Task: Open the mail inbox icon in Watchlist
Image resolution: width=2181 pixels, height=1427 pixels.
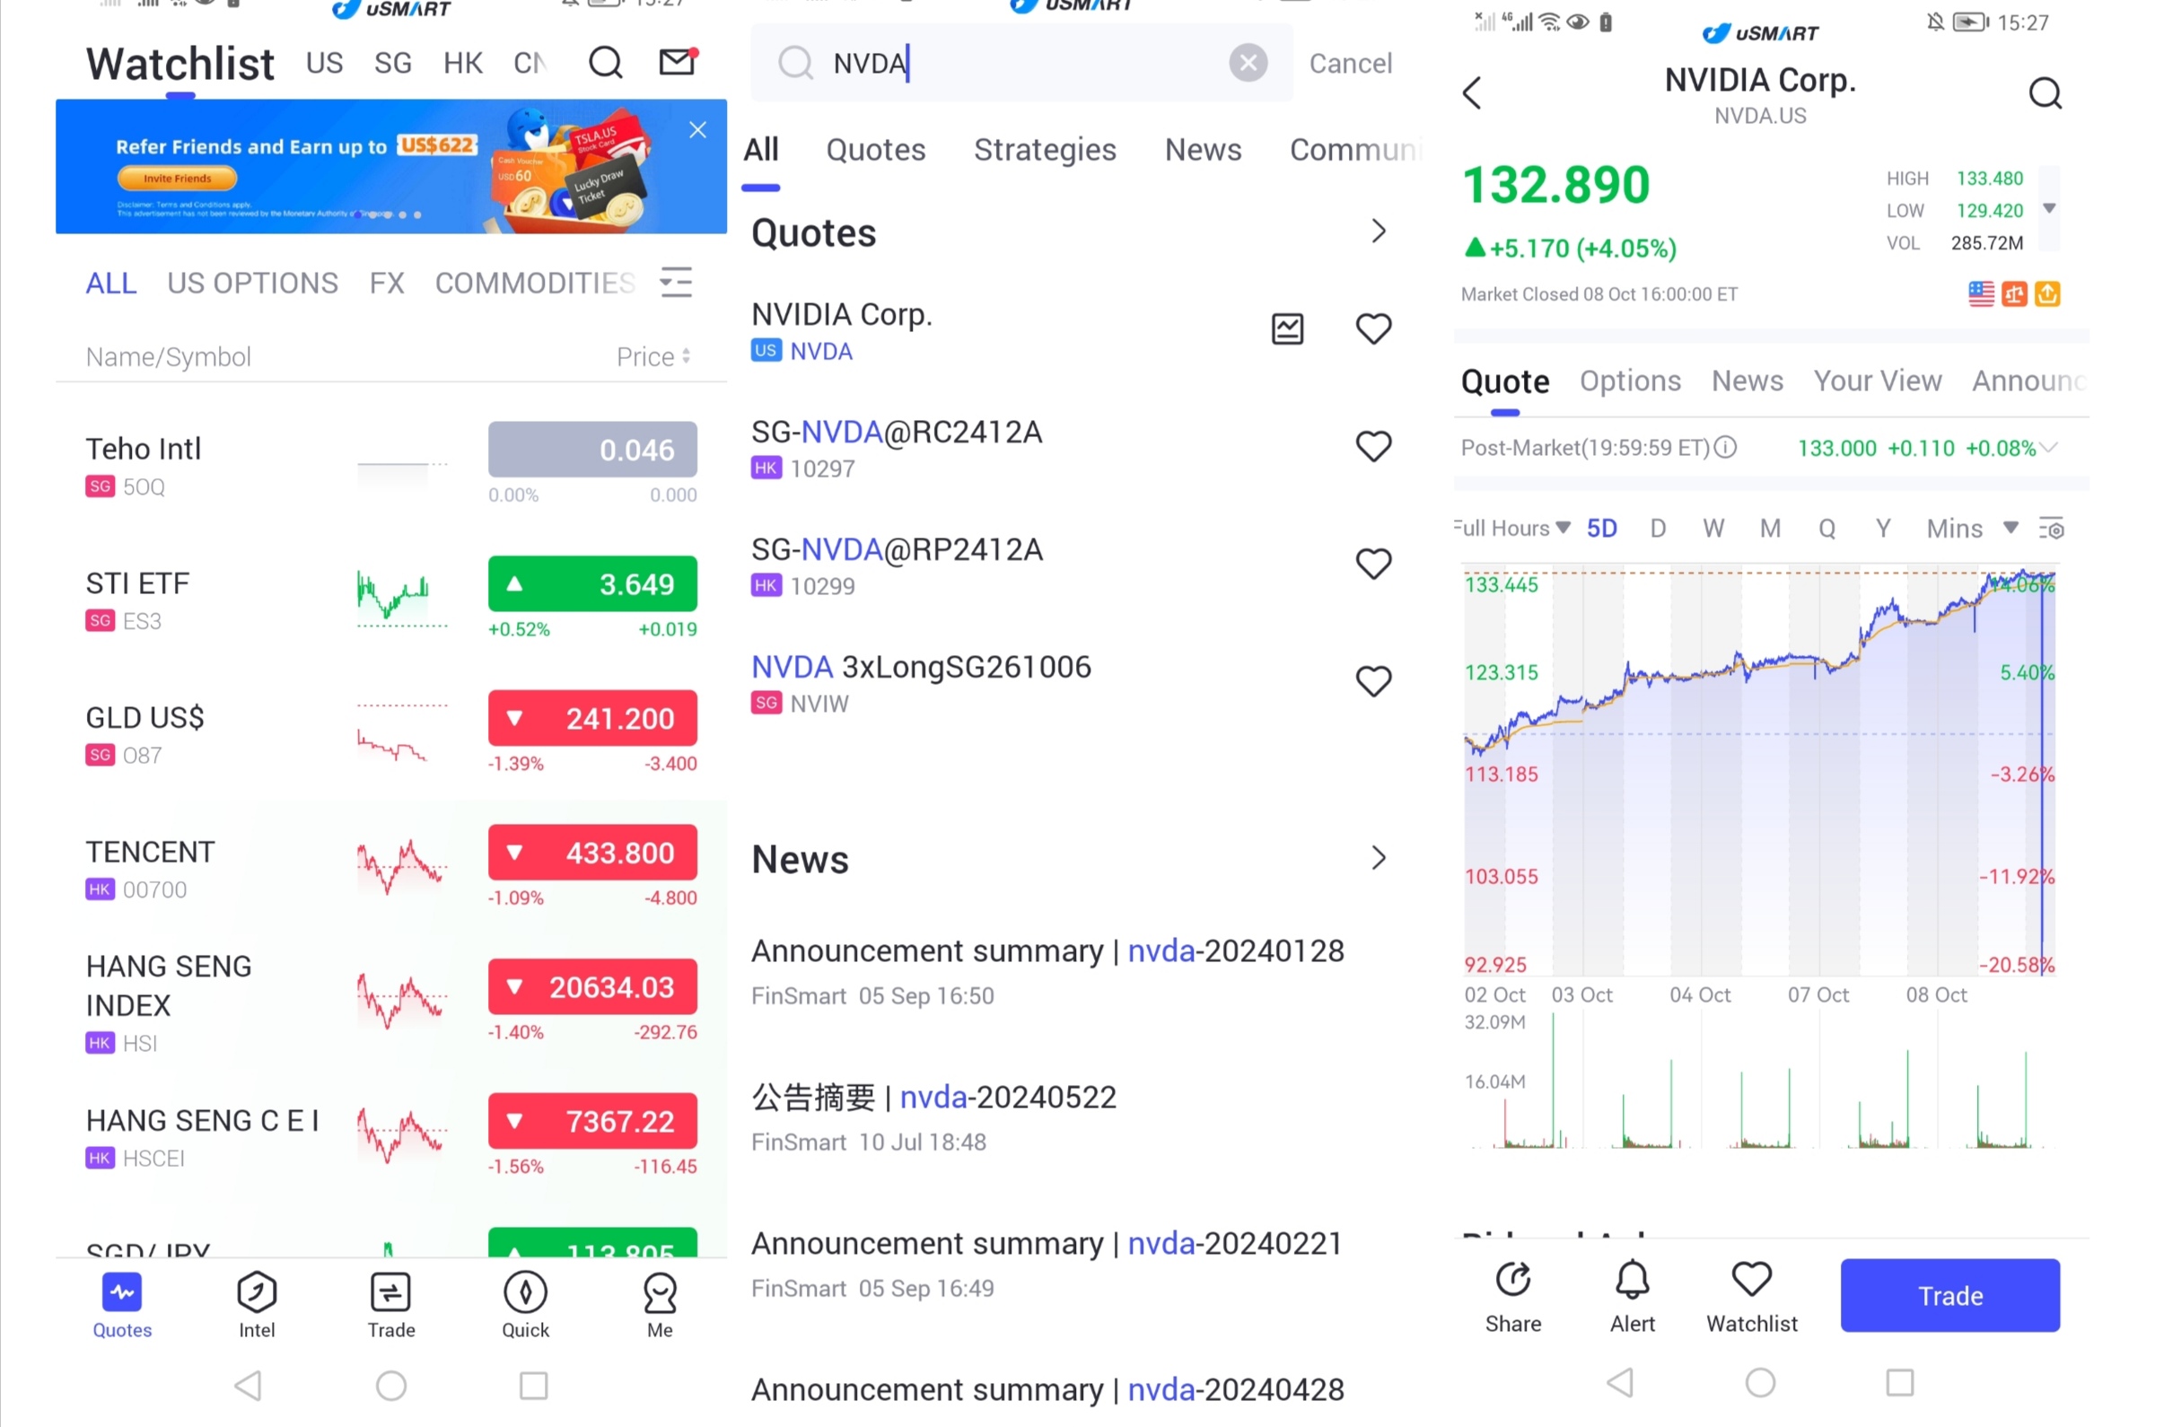Action: click(679, 61)
